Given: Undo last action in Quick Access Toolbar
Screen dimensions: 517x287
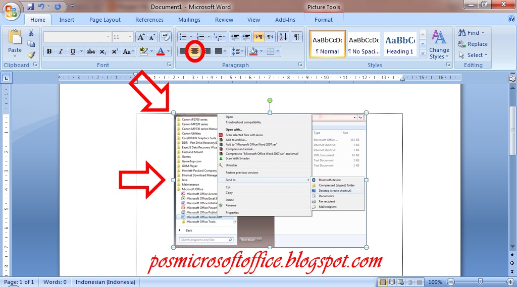Looking at the screenshot, I should point(41,7).
